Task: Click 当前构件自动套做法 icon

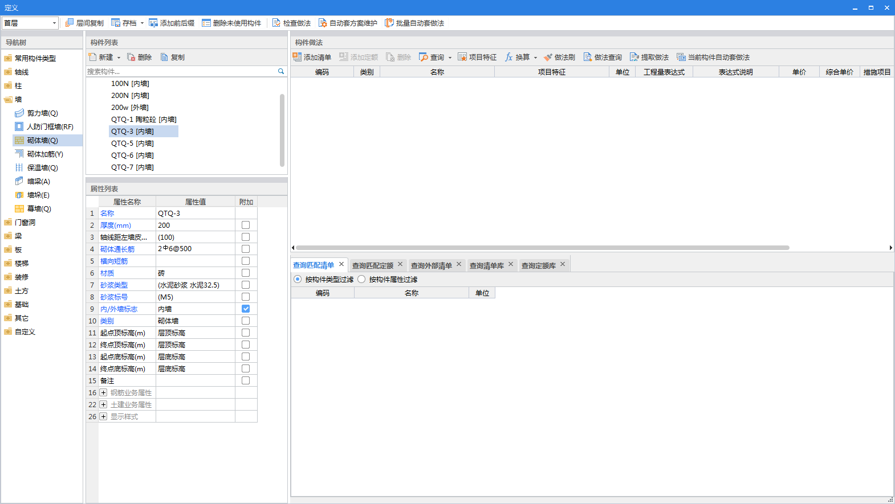Action: 681,57
